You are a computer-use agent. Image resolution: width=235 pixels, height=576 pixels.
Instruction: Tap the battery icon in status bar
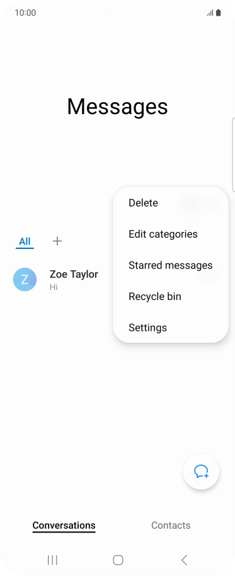pos(219,13)
